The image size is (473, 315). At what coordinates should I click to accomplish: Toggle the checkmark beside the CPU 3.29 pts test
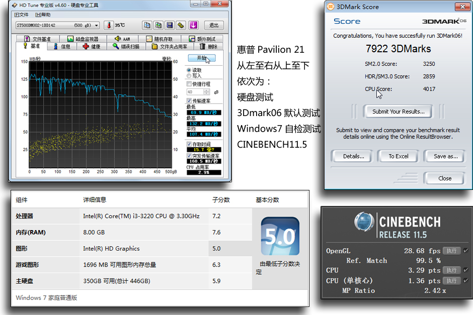pos(466,270)
